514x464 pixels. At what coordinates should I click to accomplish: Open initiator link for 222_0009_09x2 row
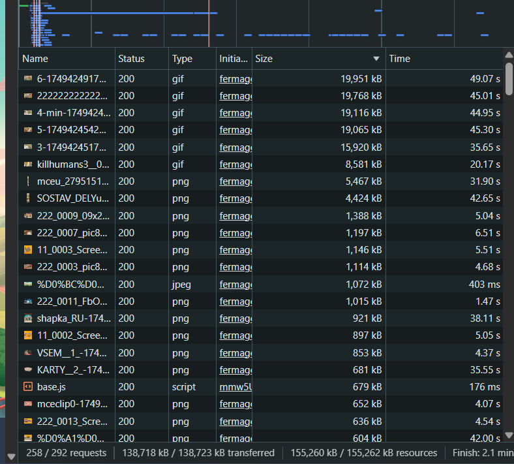coord(235,215)
